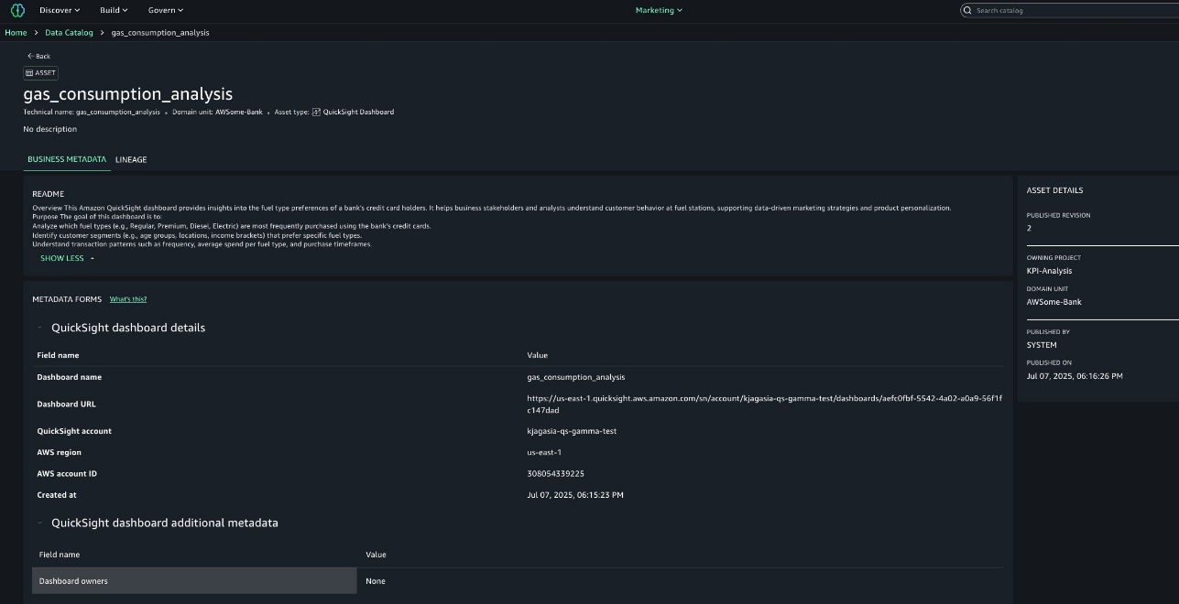Click the Created at value Jul 07, 2025

point(575,495)
